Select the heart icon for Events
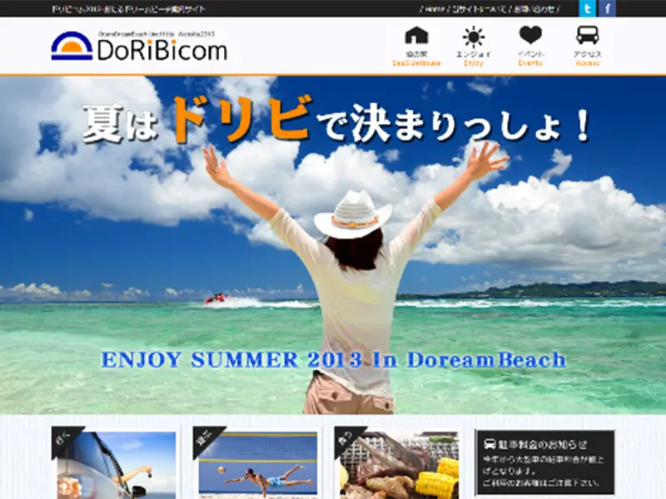The height and width of the screenshot is (499, 666). pos(530,35)
